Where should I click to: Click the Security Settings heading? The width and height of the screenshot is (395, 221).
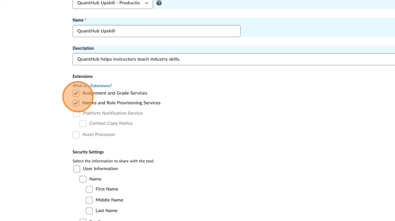point(88,152)
